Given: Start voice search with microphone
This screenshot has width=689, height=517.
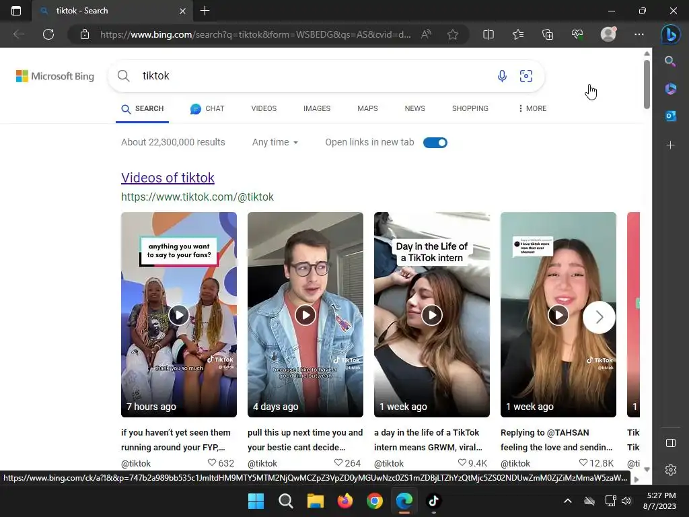Looking at the screenshot, I should coord(502,76).
